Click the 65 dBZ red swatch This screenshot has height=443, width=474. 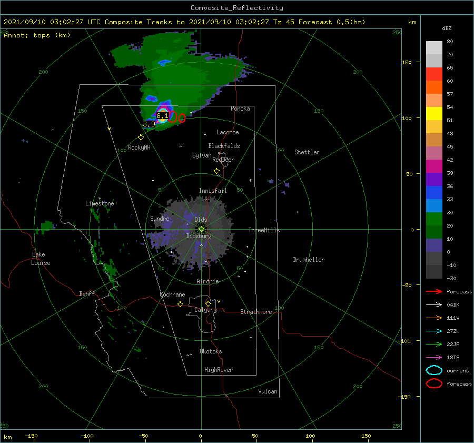click(434, 74)
